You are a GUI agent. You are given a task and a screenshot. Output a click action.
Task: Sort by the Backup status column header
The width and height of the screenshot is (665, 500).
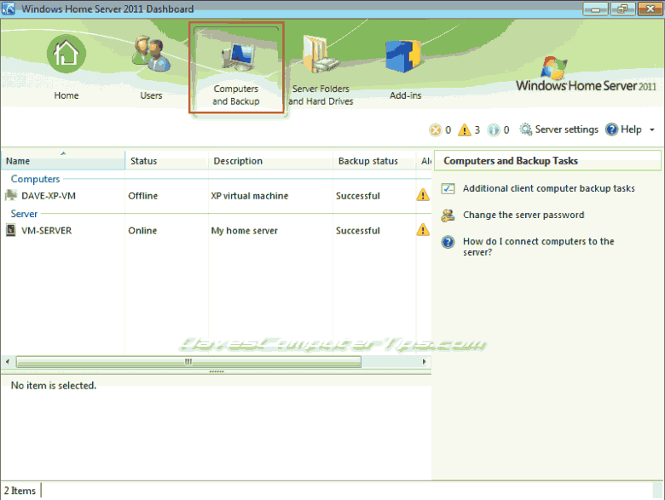pyautogui.click(x=374, y=160)
